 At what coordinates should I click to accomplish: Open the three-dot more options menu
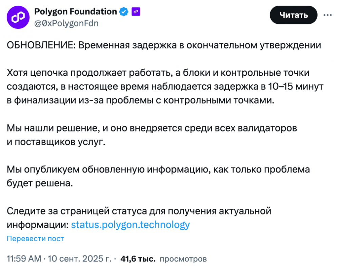327,15
